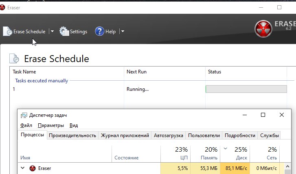The width and height of the screenshot is (296, 174).
Task: Open the Вид menu
Action: click(x=74, y=125)
